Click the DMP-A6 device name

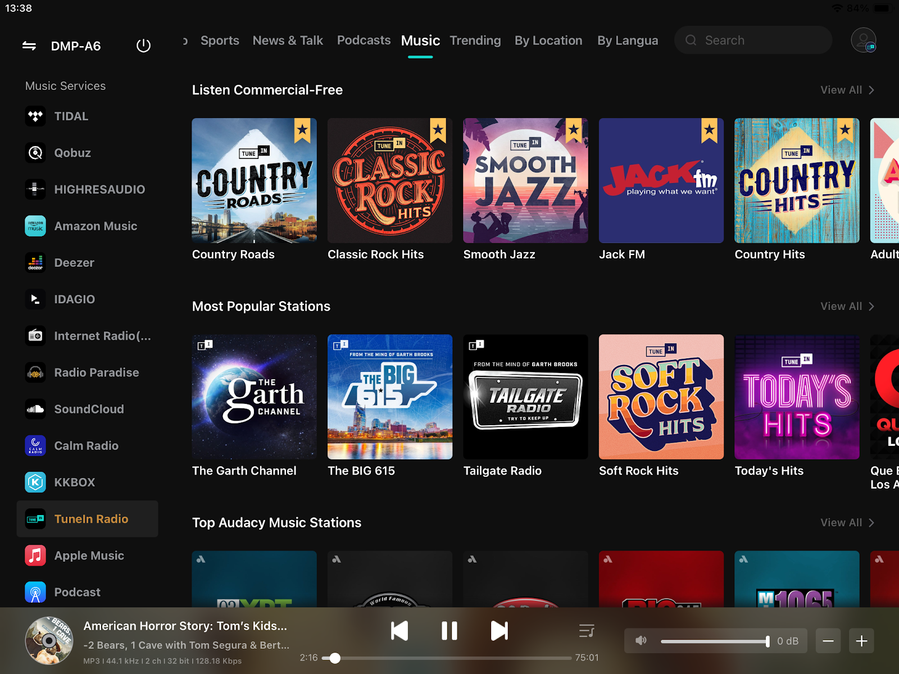coord(76,46)
